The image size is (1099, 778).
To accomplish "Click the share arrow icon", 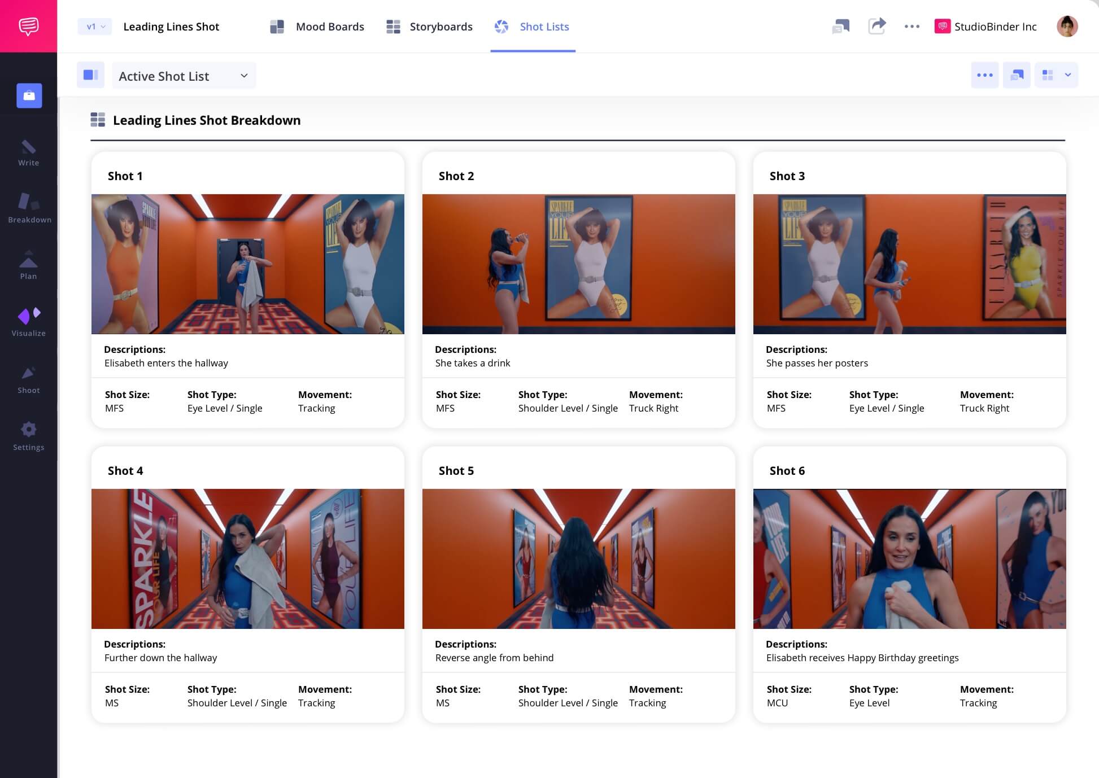I will pyautogui.click(x=876, y=26).
